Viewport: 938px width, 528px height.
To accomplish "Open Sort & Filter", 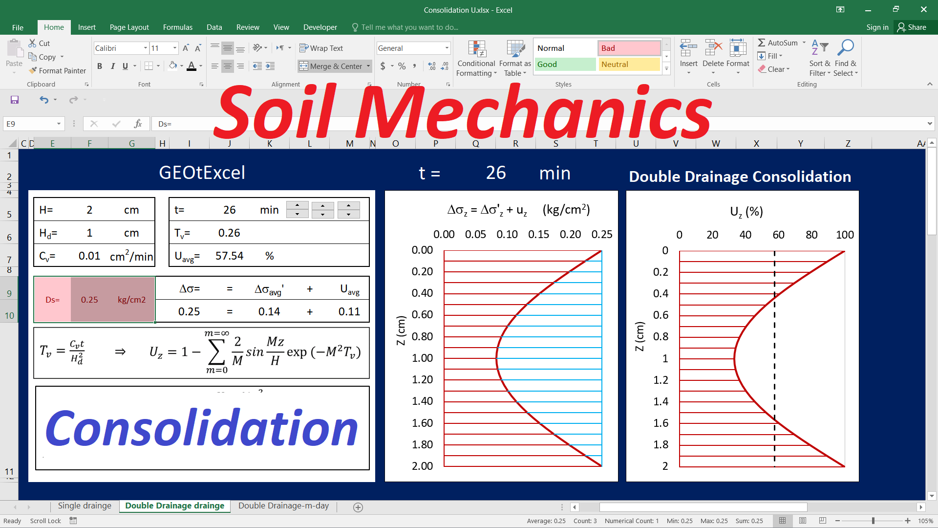I will pos(820,58).
